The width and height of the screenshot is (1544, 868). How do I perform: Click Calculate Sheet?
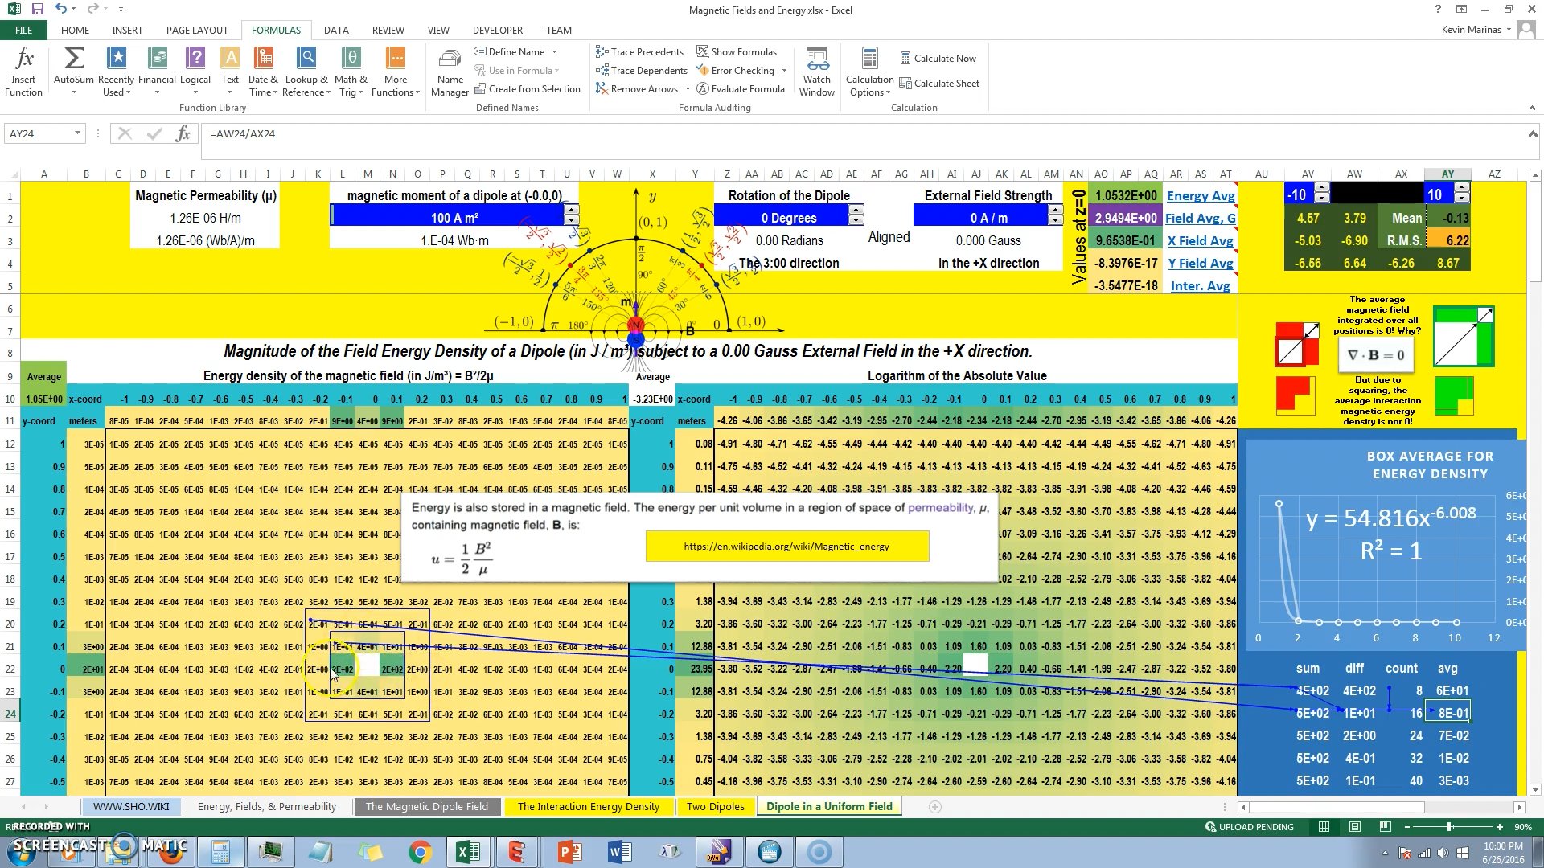(939, 84)
